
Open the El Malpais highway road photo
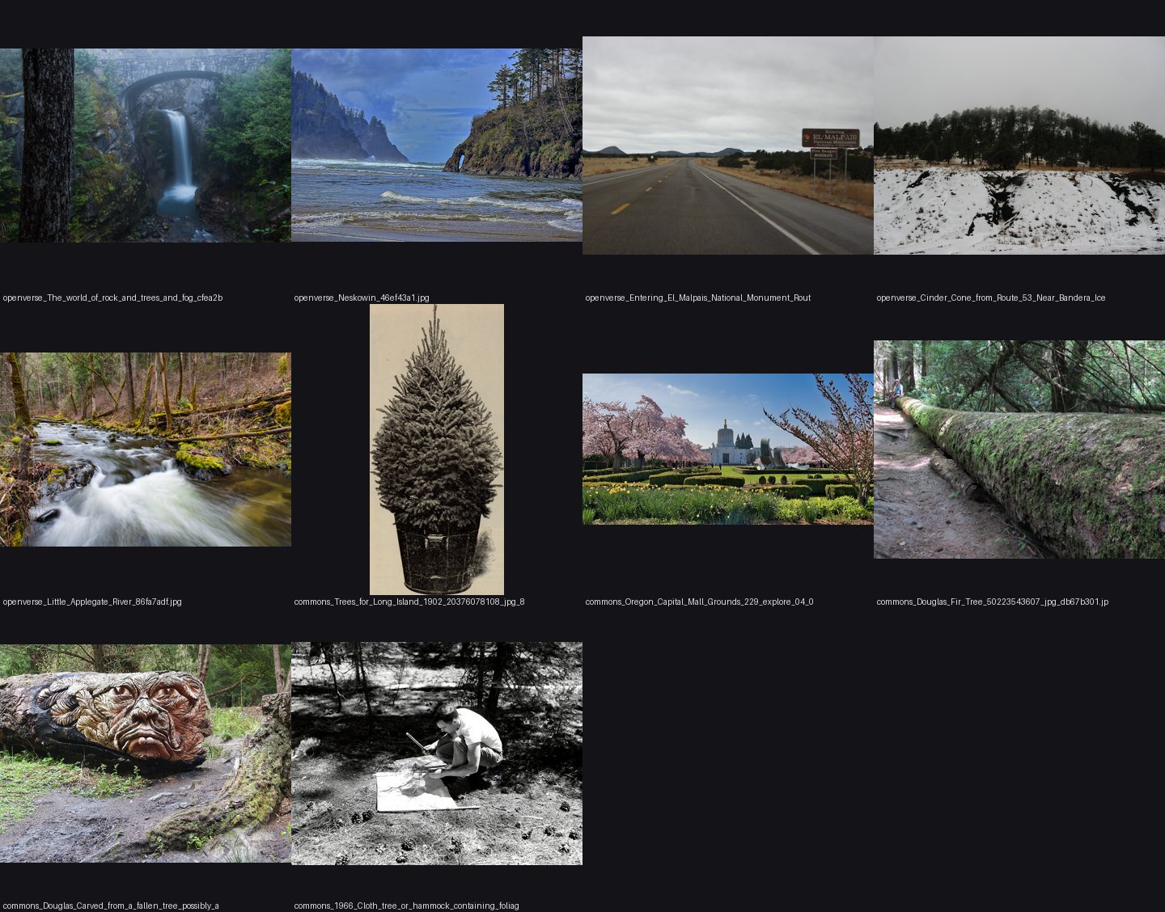[x=728, y=146]
